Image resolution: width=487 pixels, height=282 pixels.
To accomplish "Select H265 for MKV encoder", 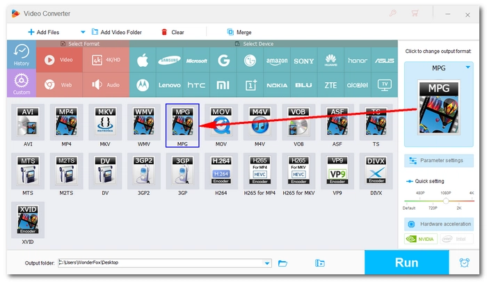I will coord(298,171).
